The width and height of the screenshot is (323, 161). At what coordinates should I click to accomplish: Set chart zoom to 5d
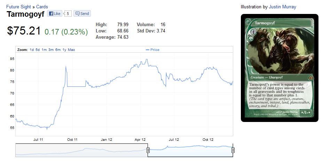(x=38, y=50)
